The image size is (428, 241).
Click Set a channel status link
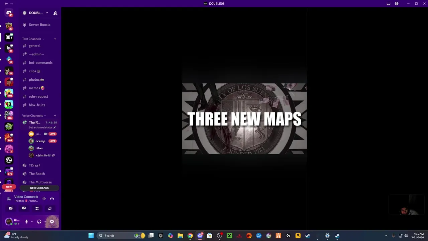40,128
